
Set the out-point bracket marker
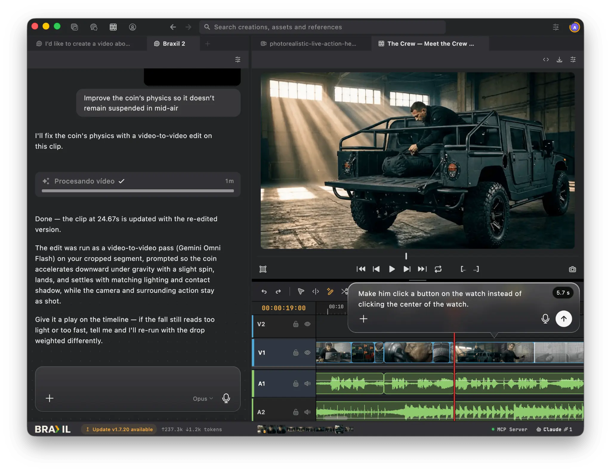pos(476,269)
